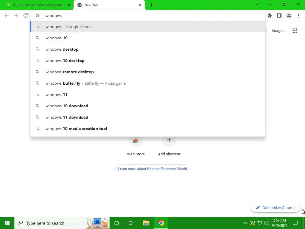Choose the "windows 10 download" suggestion
The height and width of the screenshot is (229, 305).
tap(148, 106)
